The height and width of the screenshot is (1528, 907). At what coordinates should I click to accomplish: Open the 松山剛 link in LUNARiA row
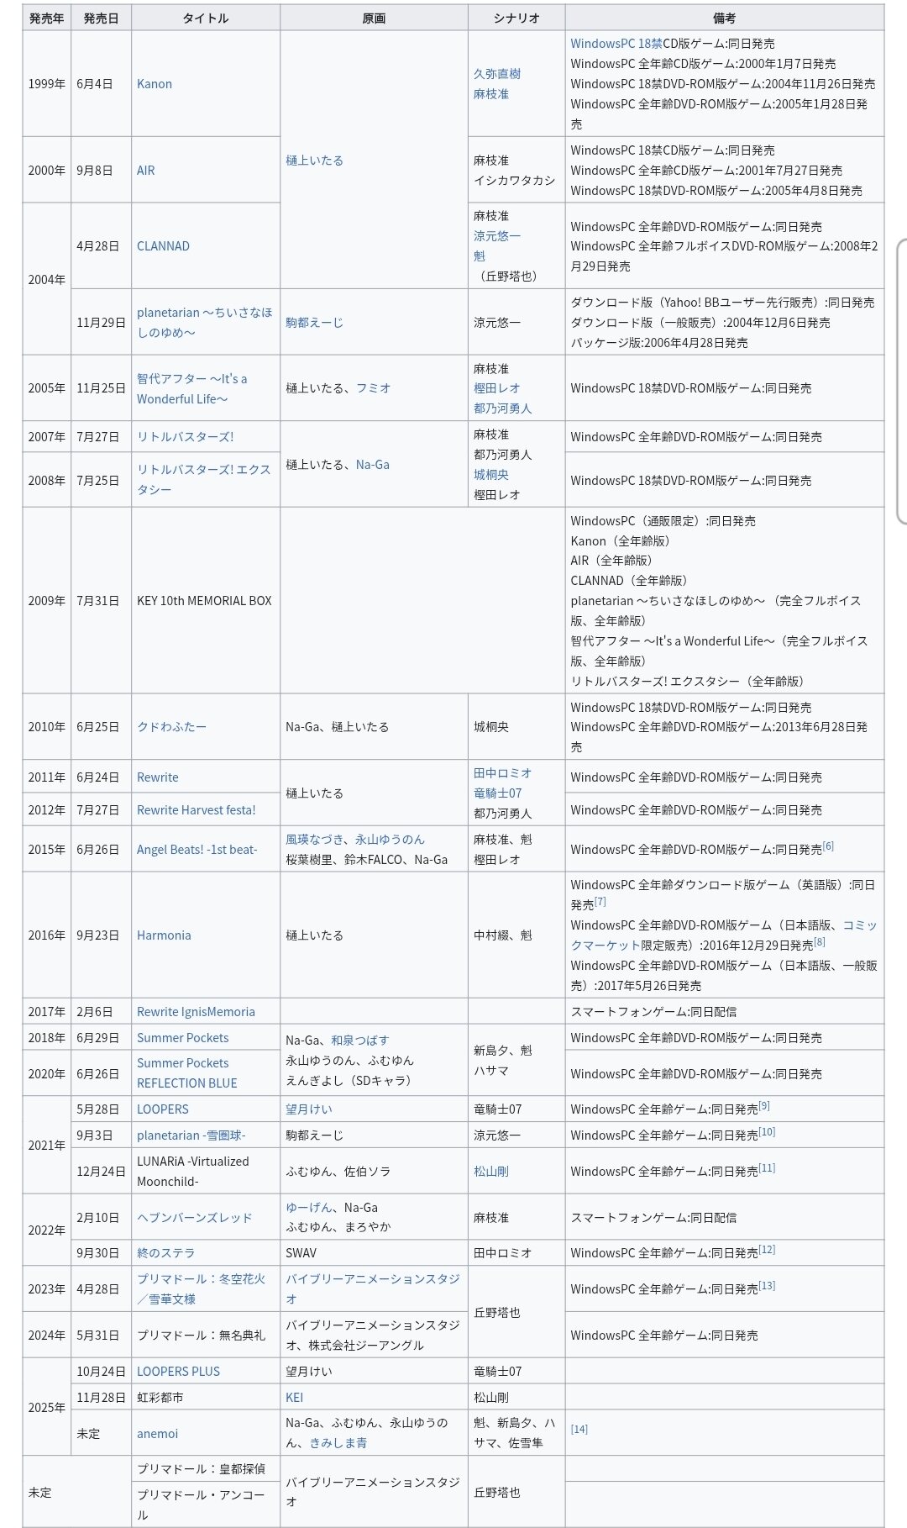point(491,1172)
